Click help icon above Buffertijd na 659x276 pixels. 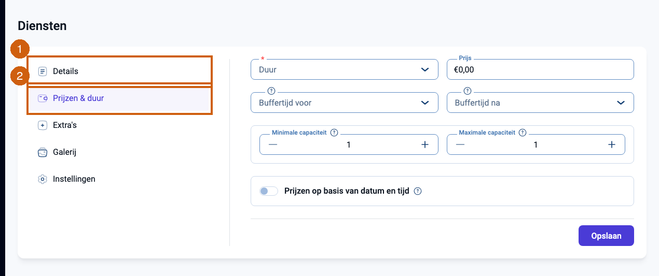467,91
